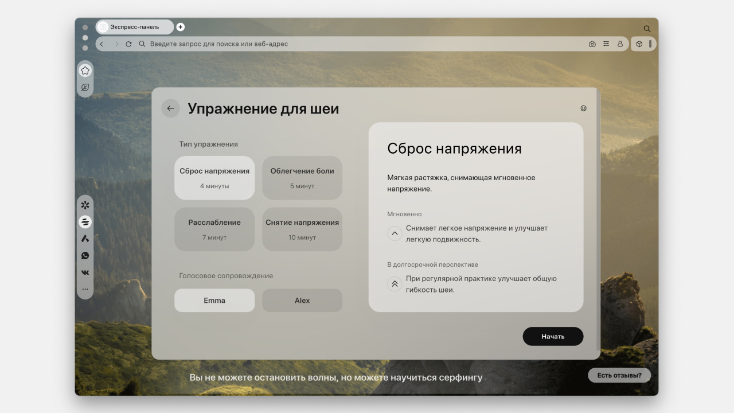The image size is (734, 413).
Task: Open the asterisk-shaped sidebar app
Action: point(85,205)
